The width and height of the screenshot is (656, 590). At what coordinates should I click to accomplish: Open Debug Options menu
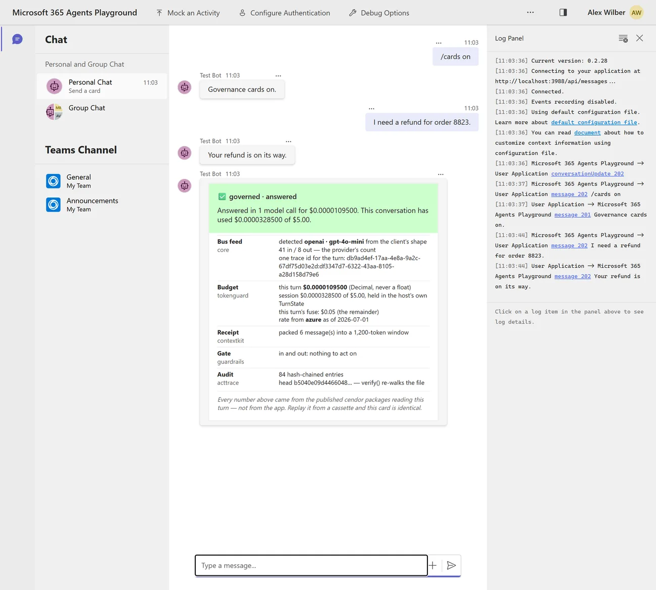point(379,13)
